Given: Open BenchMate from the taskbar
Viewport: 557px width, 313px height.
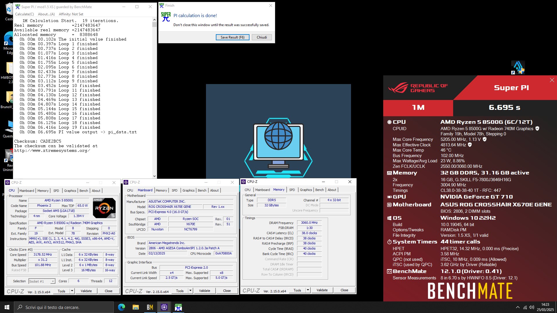Looking at the screenshot, I should pyautogui.click(x=150, y=307).
